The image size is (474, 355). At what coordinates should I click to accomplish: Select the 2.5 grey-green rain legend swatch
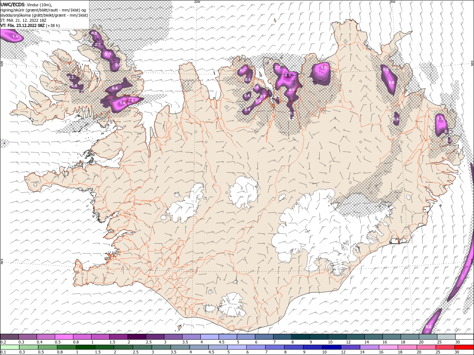pos(142,347)
